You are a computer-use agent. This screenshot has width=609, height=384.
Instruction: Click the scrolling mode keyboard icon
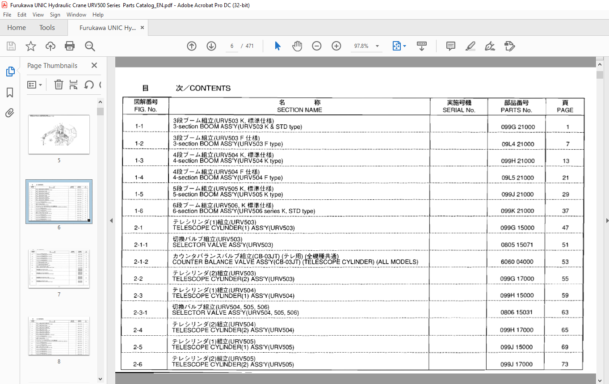(x=422, y=46)
